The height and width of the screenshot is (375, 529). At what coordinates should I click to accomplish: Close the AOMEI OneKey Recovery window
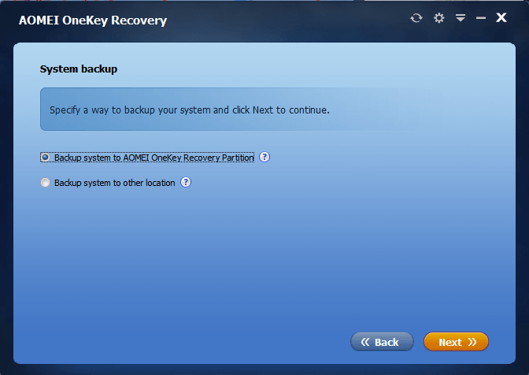click(x=501, y=17)
